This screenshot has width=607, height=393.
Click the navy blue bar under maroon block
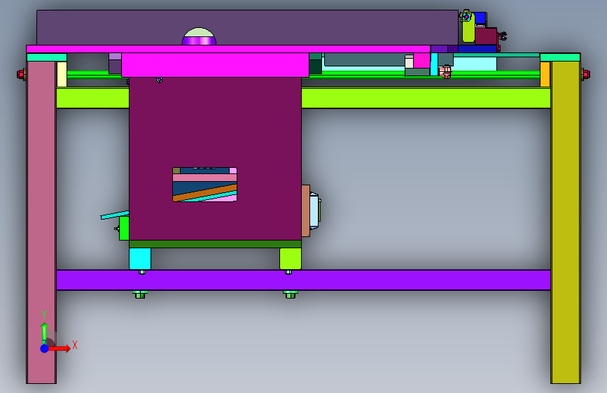coord(477,49)
